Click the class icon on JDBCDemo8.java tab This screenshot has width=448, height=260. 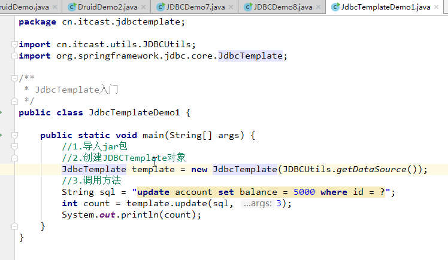pyautogui.click(x=249, y=7)
